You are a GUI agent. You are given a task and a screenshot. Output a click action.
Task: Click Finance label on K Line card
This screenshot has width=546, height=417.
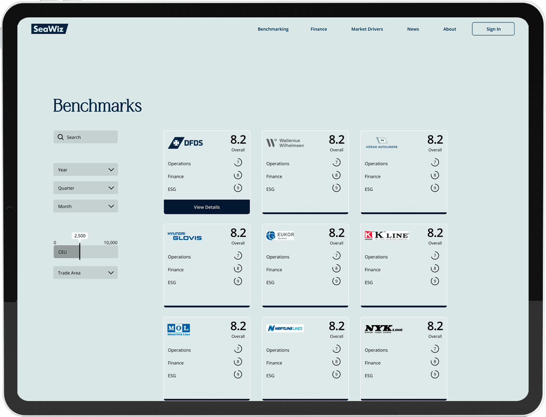pos(372,269)
